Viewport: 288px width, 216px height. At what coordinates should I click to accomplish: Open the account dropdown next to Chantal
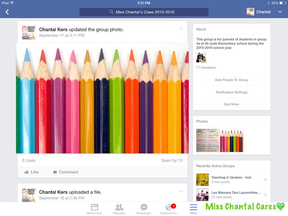tap(280, 12)
